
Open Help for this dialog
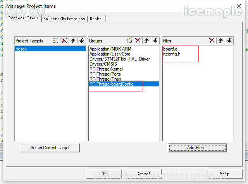[x=225, y=174]
